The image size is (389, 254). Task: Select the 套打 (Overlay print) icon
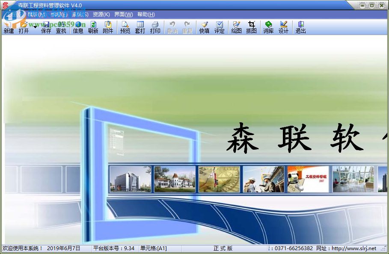pyautogui.click(x=140, y=27)
